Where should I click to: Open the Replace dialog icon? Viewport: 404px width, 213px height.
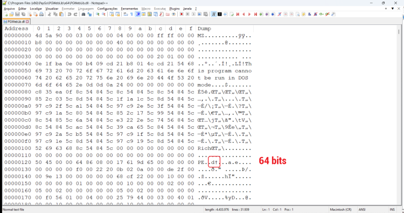click(x=89, y=14)
